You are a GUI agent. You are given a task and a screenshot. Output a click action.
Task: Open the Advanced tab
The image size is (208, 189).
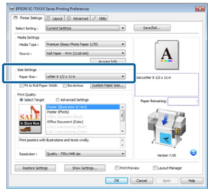[x=78, y=18]
